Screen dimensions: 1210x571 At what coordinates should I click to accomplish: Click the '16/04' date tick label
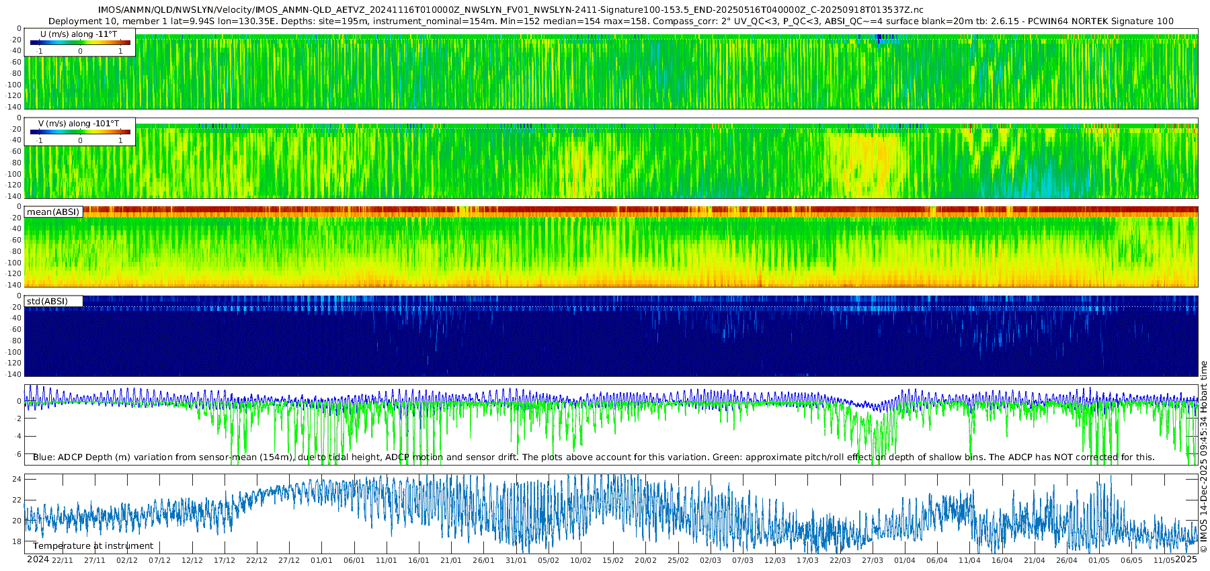click(x=1002, y=560)
